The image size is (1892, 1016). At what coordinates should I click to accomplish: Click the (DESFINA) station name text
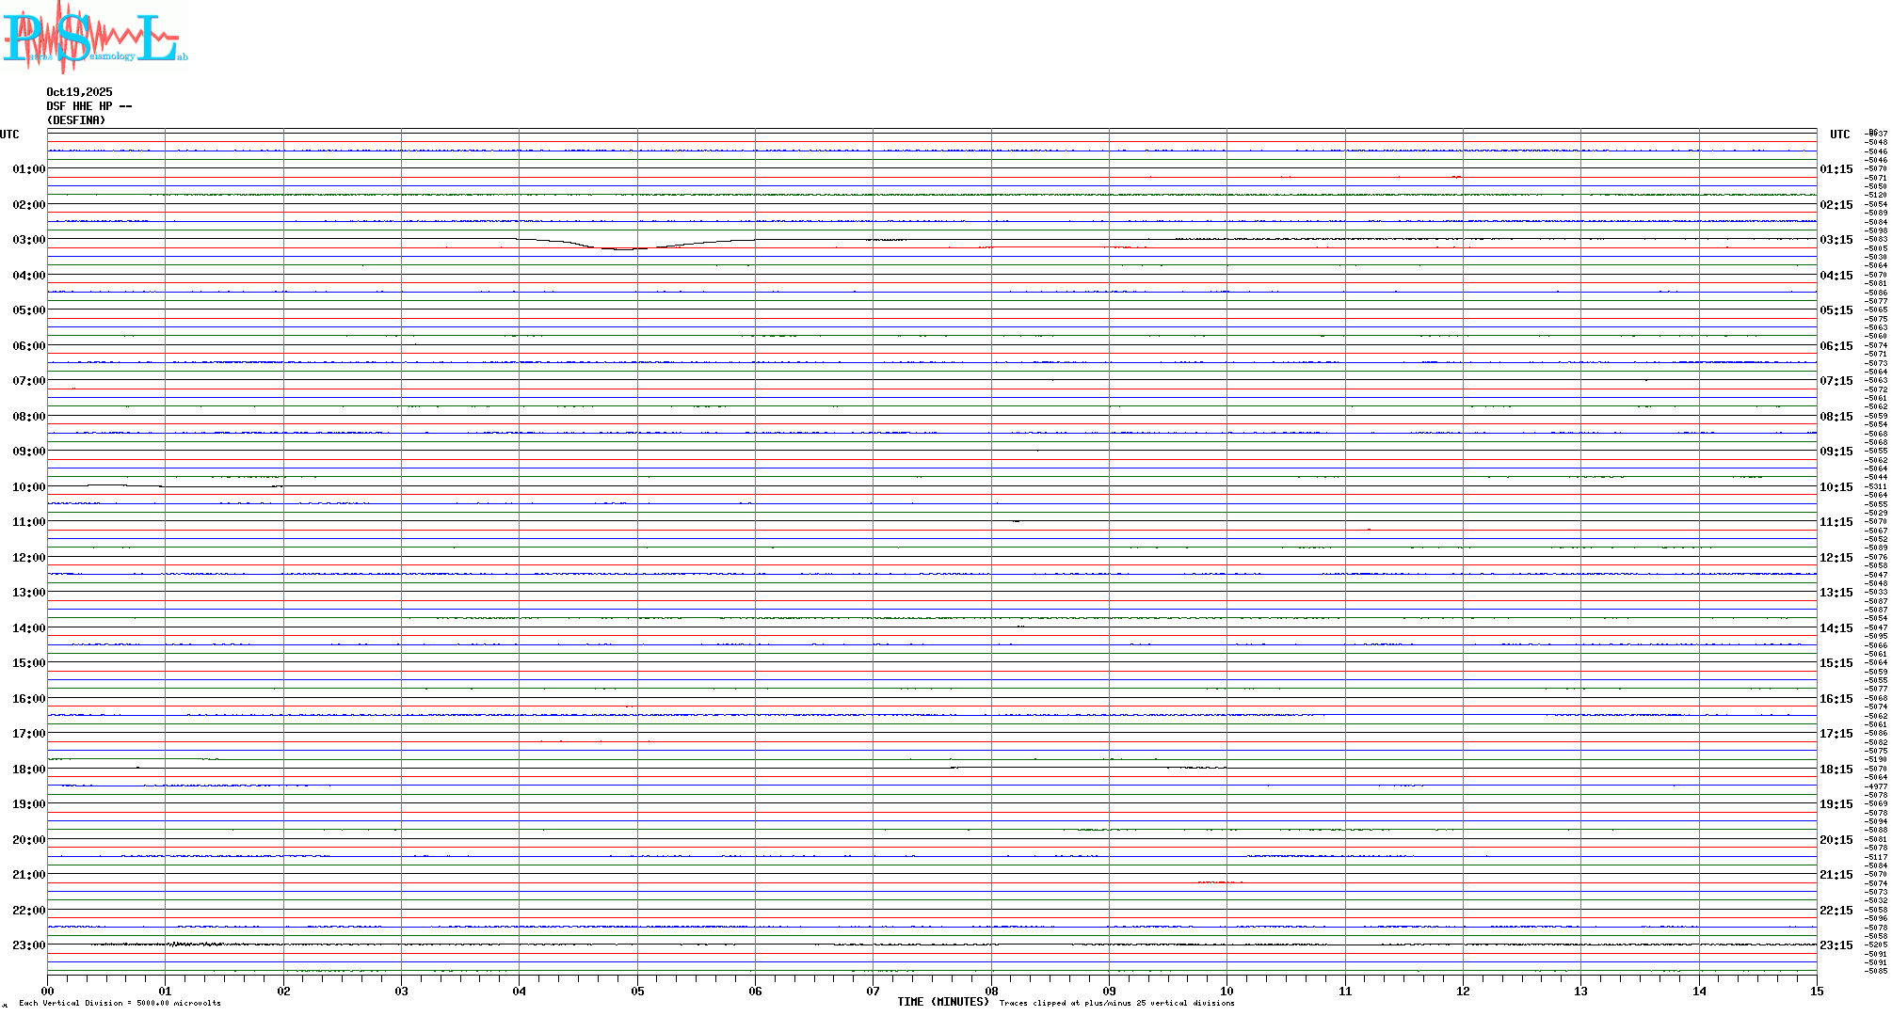click(x=76, y=120)
